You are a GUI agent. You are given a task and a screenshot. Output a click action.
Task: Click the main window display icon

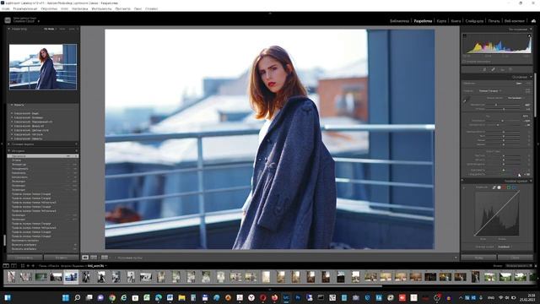(x=6, y=266)
